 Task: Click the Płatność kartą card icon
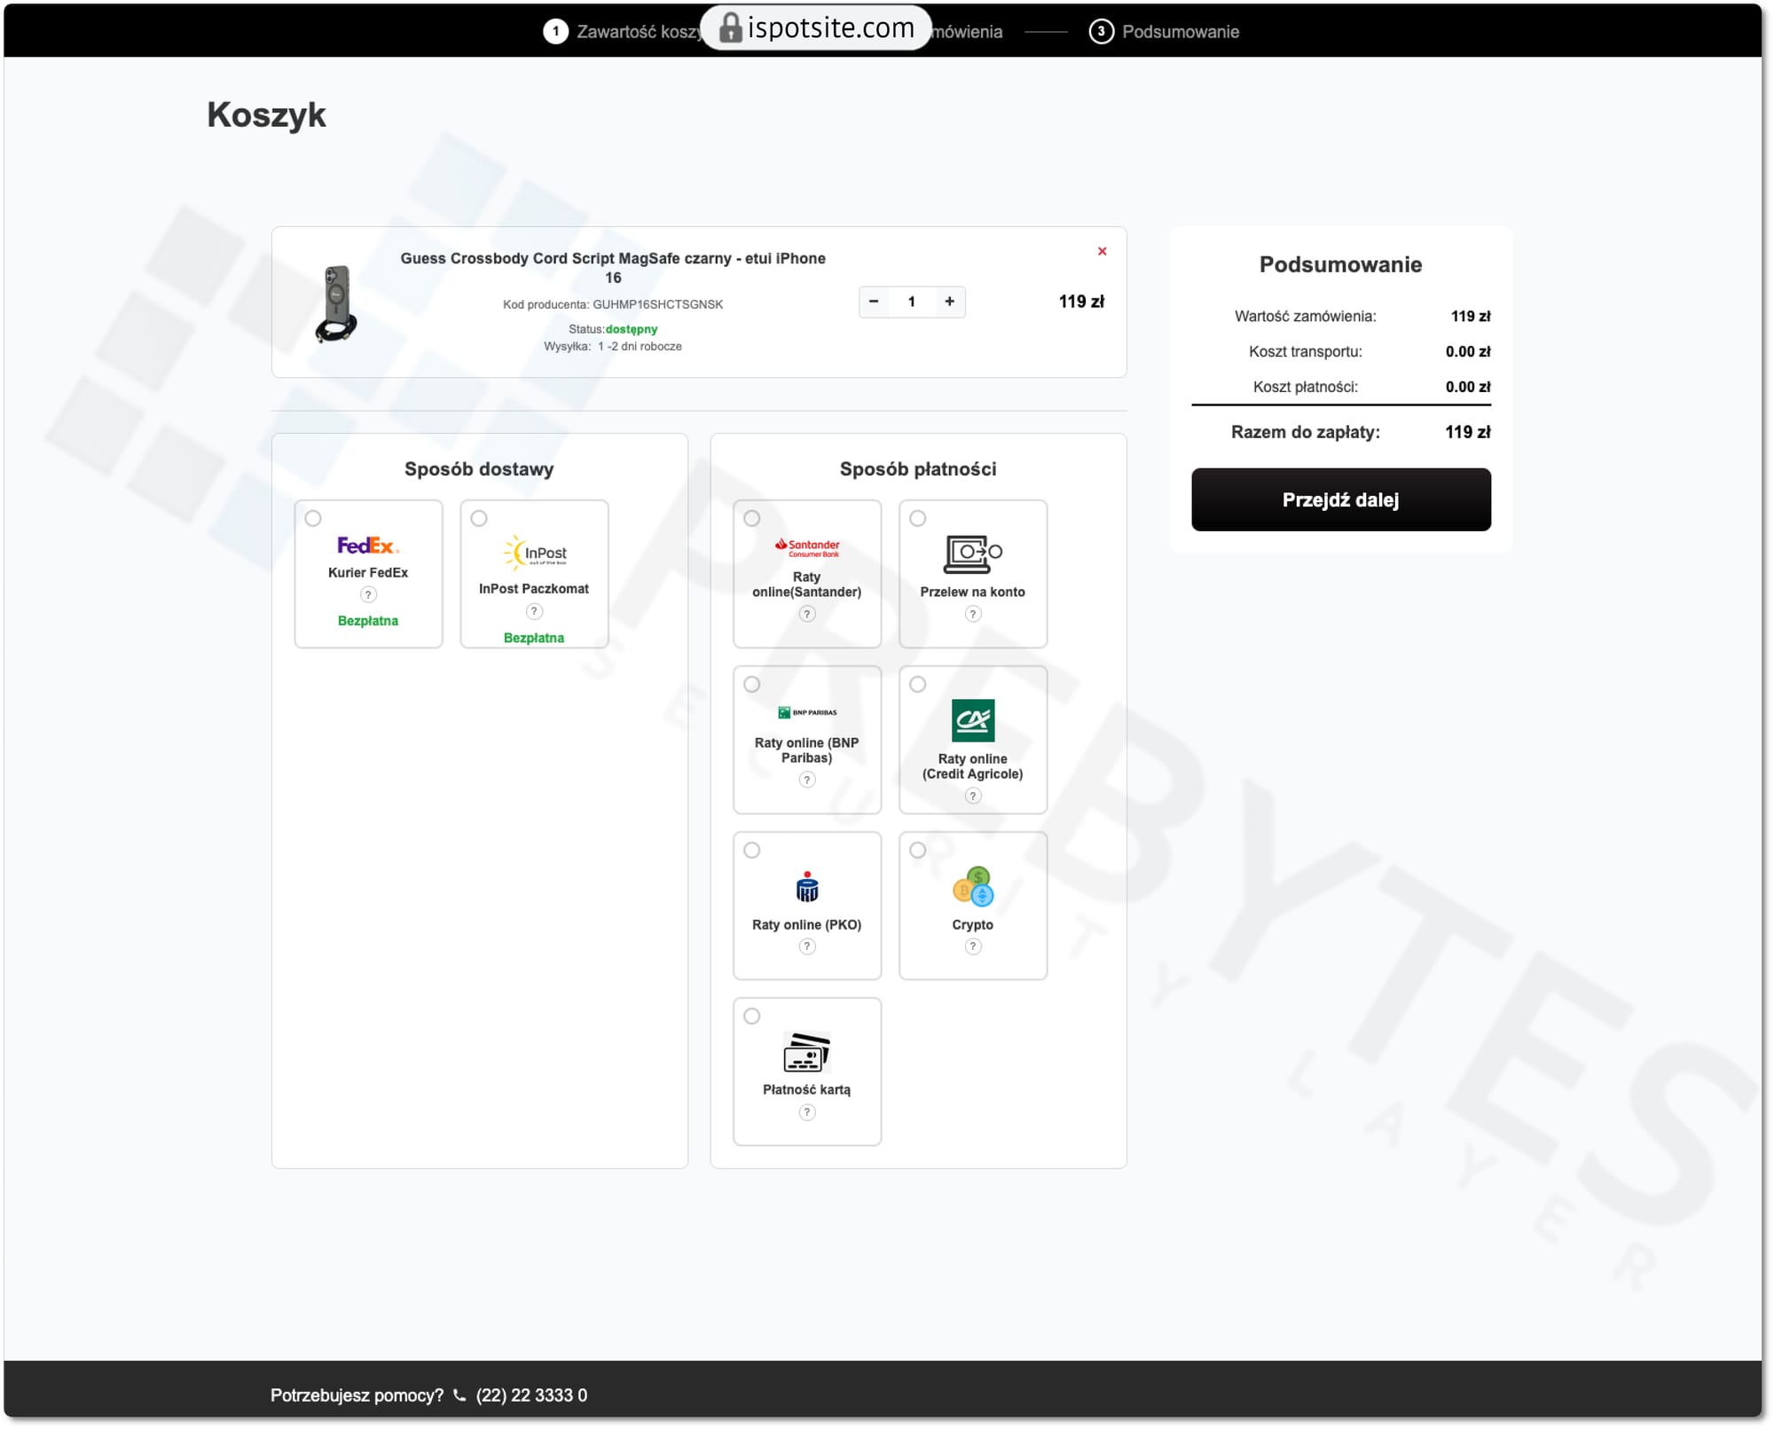[807, 1053]
